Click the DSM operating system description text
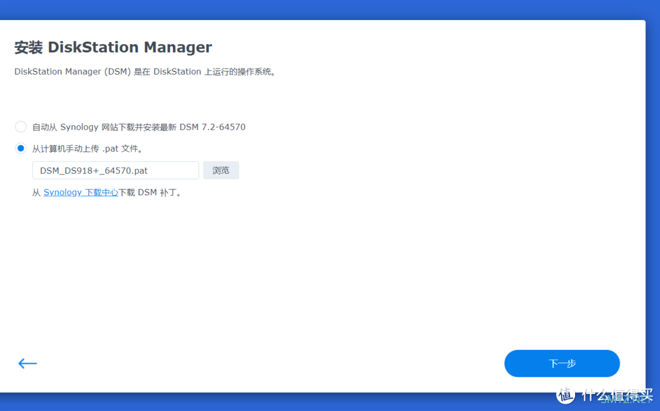 coord(145,72)
